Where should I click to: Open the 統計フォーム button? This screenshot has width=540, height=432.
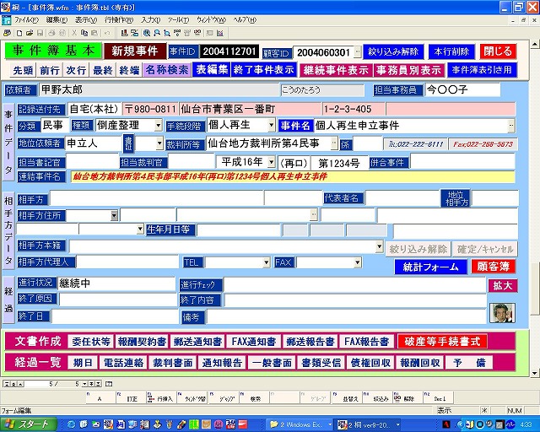pyautogui.click(x=430, y=266)
